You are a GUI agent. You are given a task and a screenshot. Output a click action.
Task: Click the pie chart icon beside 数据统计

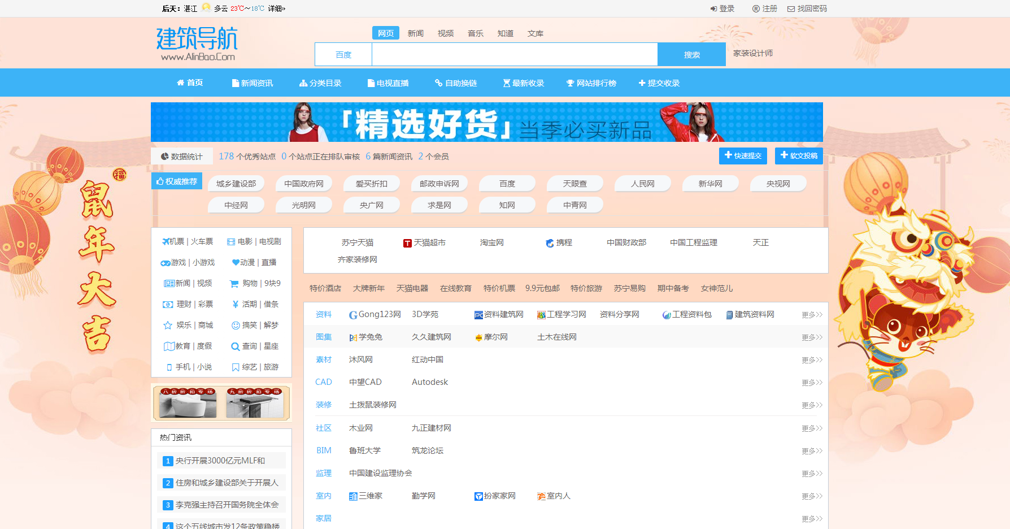[165, 157]
